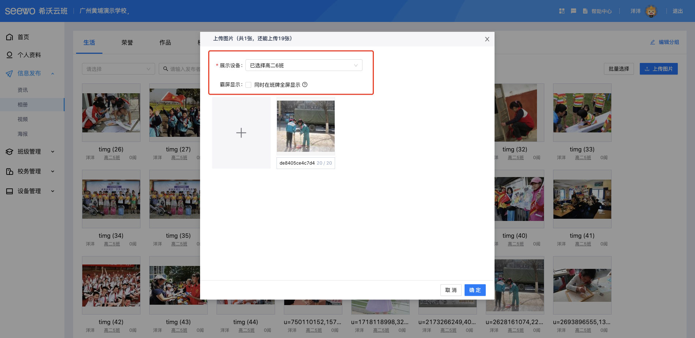Image resolution: width=695 pixels, height=338 pixels.
Task: Open the messages icon in top bar
Action: pyautogui.click(x=574, y=11)
